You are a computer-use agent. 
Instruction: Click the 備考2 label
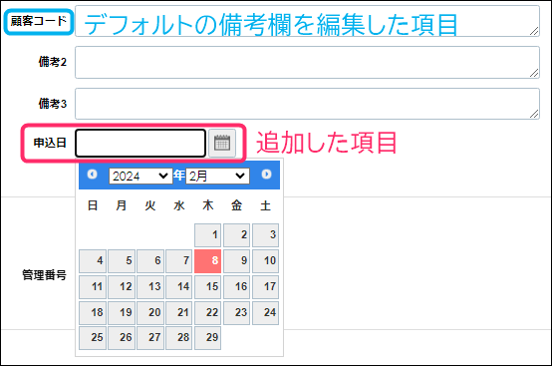pyautogui.click(x=53, y=62)
